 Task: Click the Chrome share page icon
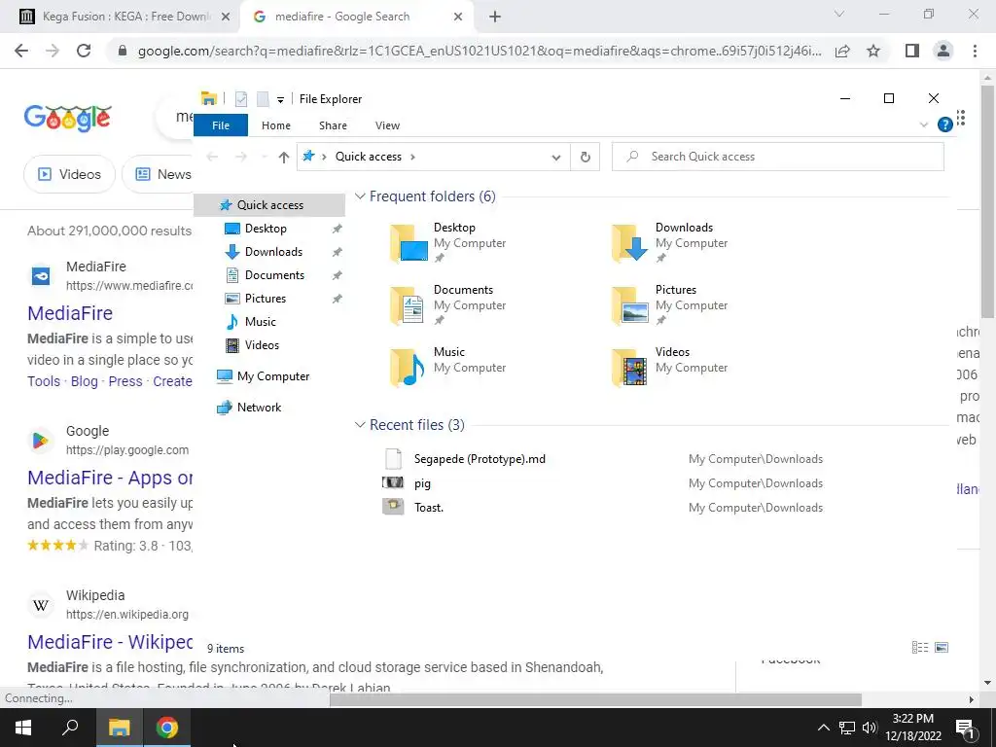point(842,51)
